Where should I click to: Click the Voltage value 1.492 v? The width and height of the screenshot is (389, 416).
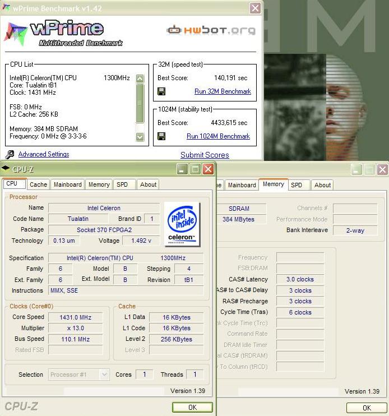(x=141, y=241)
